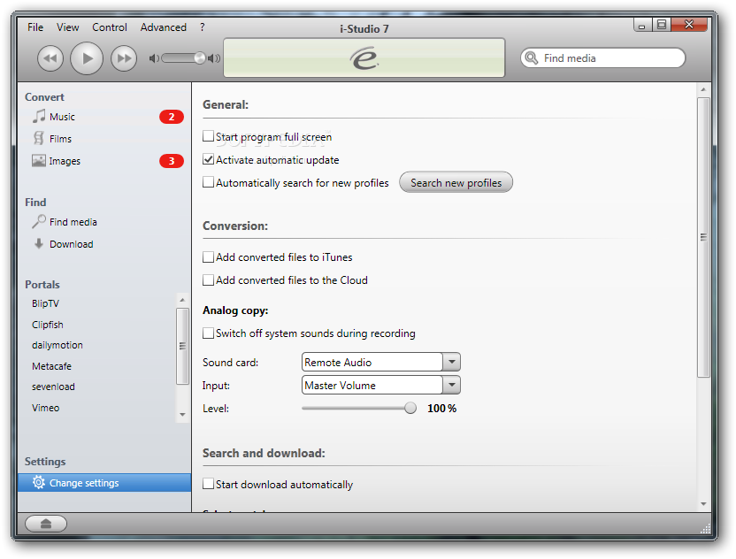
Task: Open the ? help menu
Action: point(203,27)
